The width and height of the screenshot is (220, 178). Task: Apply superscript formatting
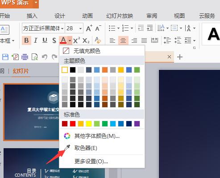point(77,40)
